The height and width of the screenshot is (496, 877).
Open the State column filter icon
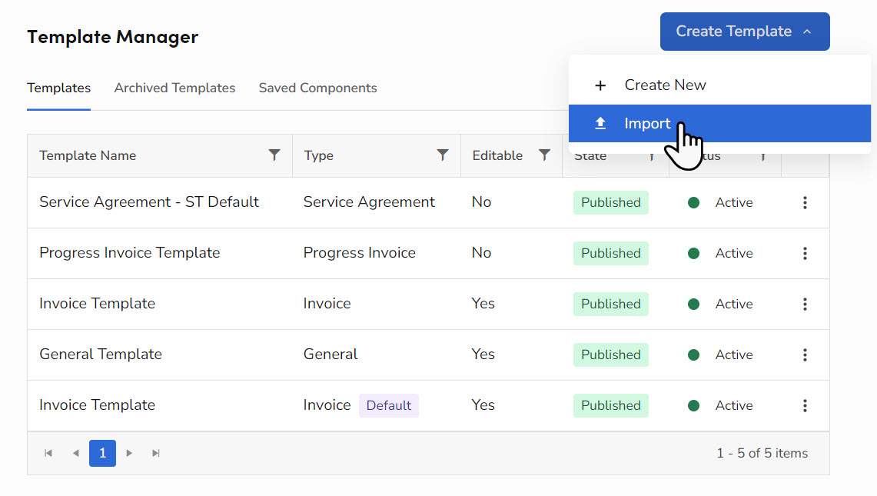[651, 155]
